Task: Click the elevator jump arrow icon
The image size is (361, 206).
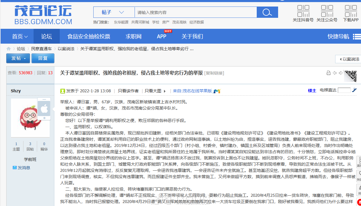Action: [354, 91]
